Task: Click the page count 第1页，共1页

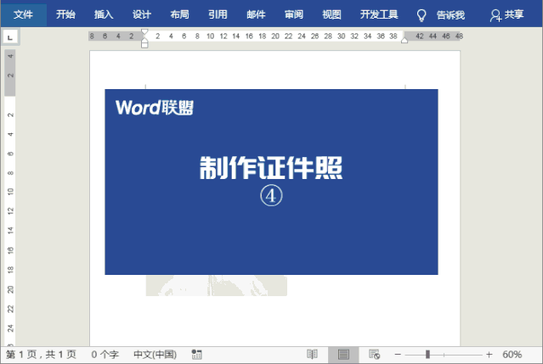Action: click(x=41, y=355)
